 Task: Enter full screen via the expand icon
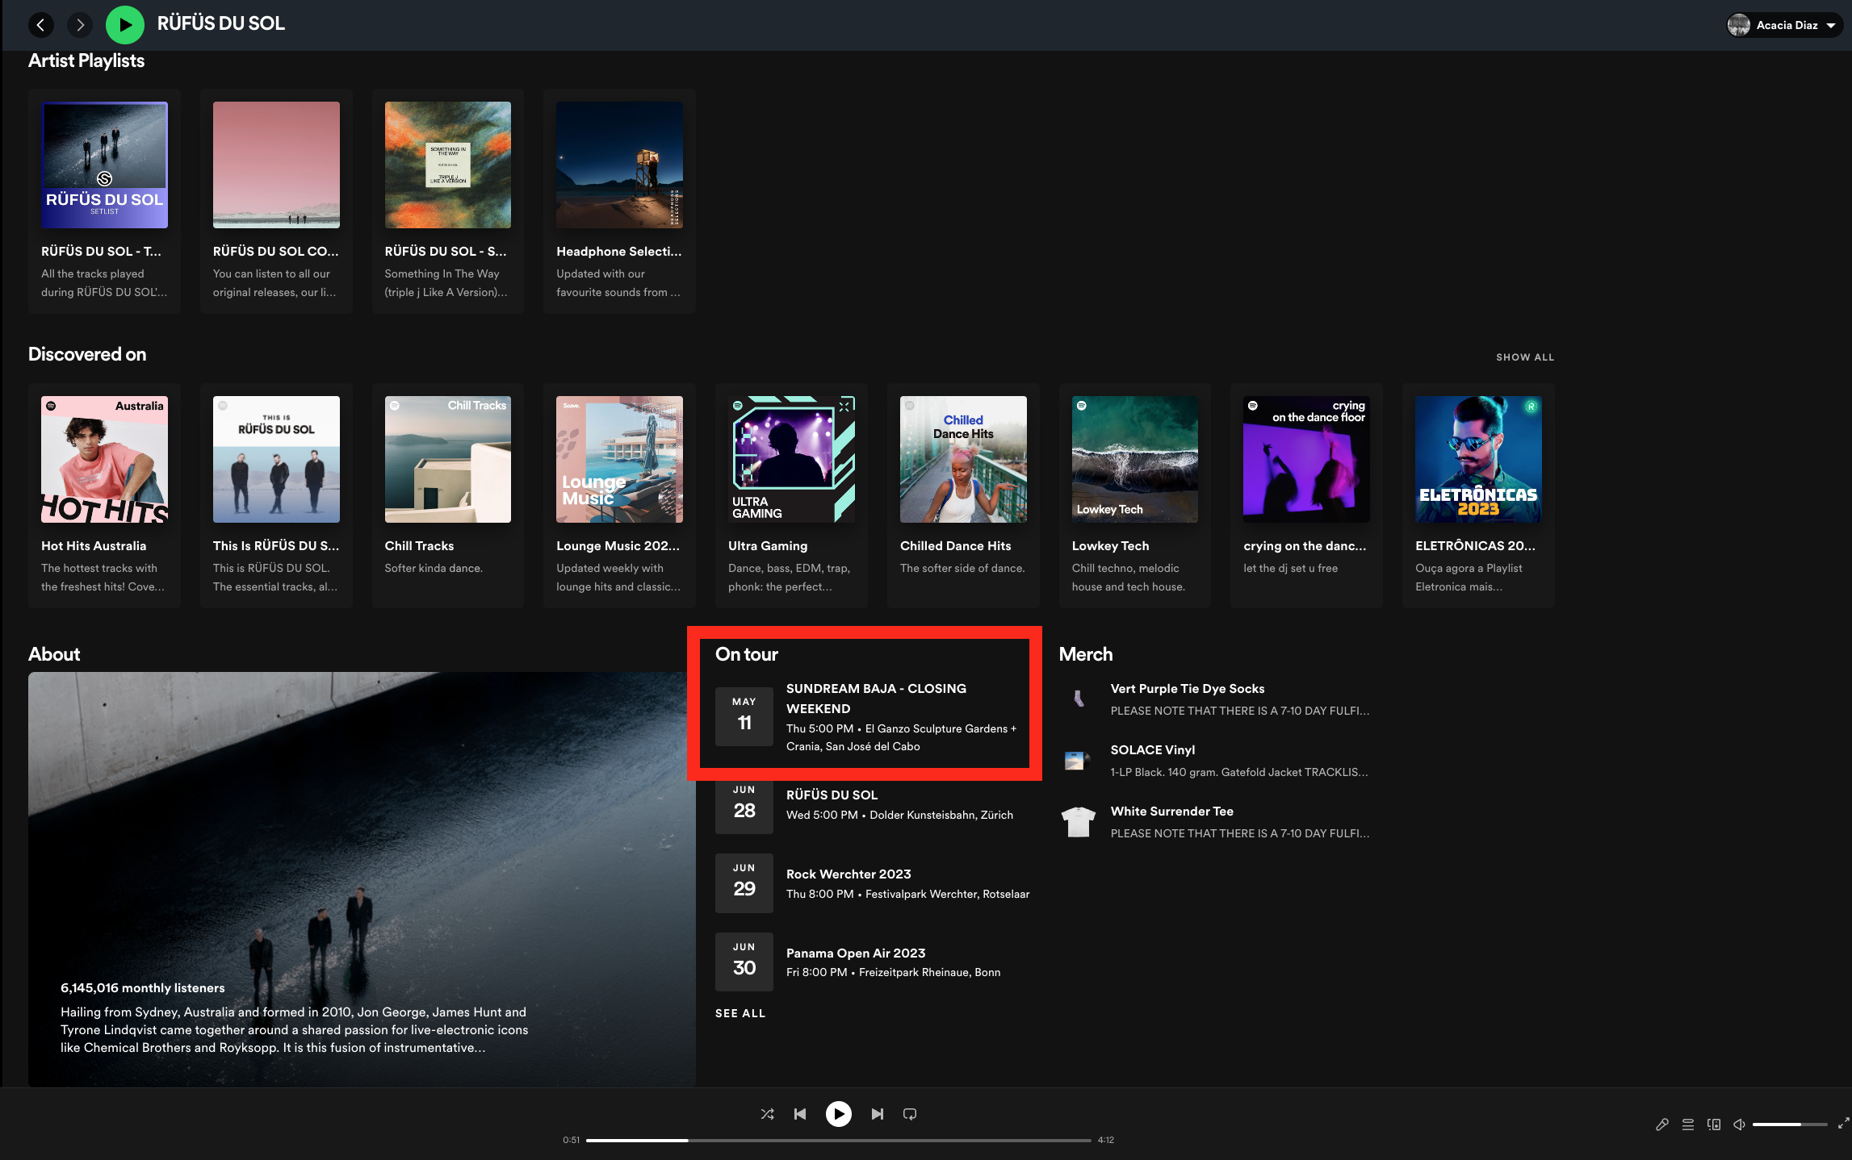[x=1844, y=1124]
